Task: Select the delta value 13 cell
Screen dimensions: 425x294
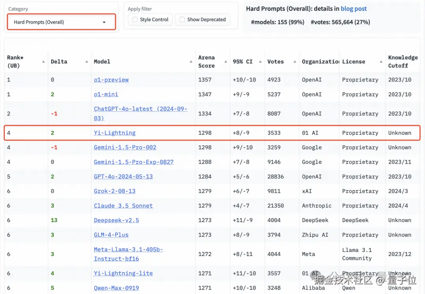Action: click(54, 221)
